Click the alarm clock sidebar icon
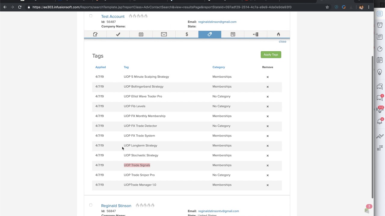The height and width of the screenshot is (216, 385). coord(380,25)
